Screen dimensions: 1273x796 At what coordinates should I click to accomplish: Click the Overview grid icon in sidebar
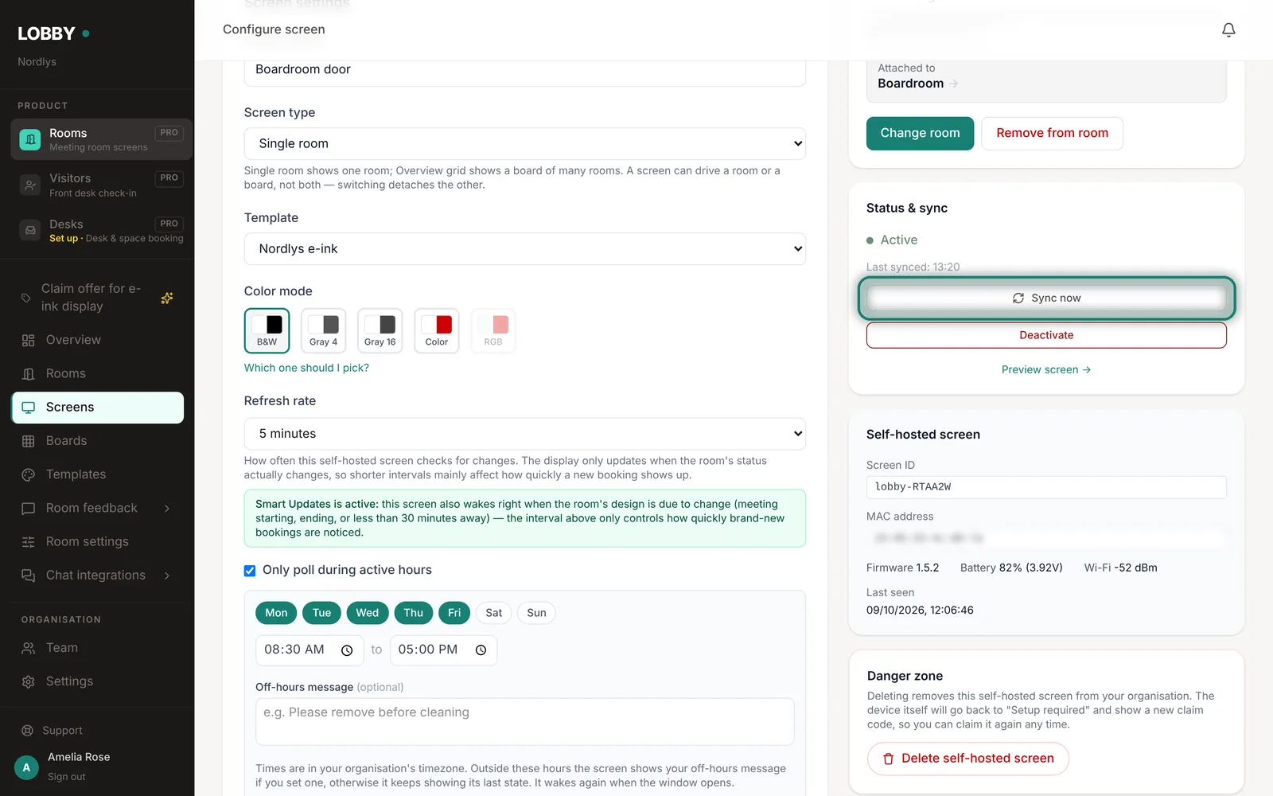(x=29, y=340)
